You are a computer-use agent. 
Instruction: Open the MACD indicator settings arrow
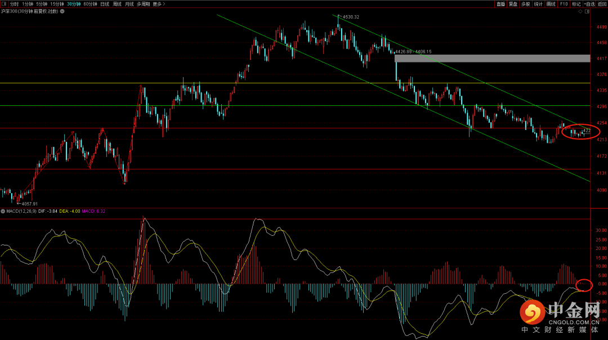coord(3,211)
